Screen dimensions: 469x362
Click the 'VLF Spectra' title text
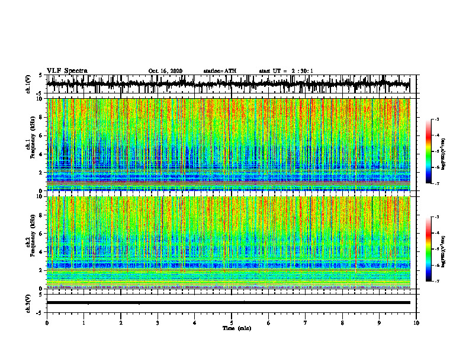point(67,71)
